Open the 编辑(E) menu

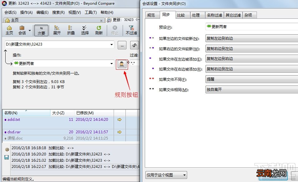click(x=42, y=12)
